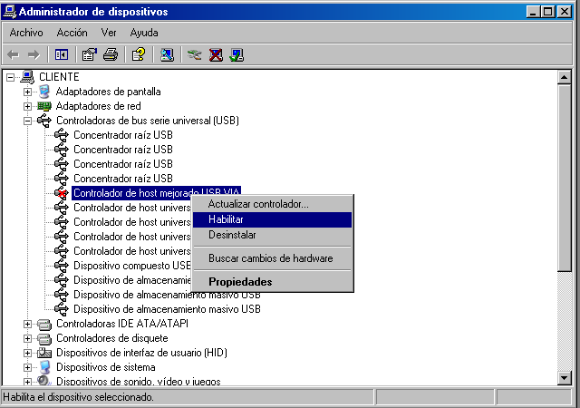The width and height of the screenshot is (580, 408).
Task: Click status text "Habilita el dispositivo seleccionado."
Action: 78,397
